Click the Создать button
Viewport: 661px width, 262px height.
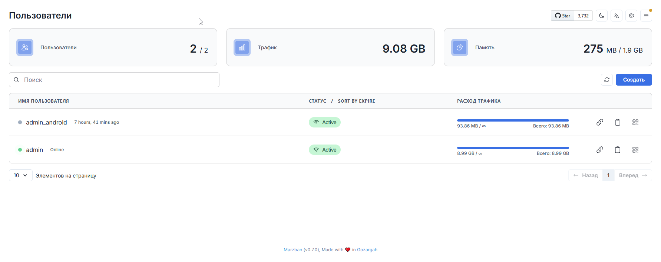634,80
